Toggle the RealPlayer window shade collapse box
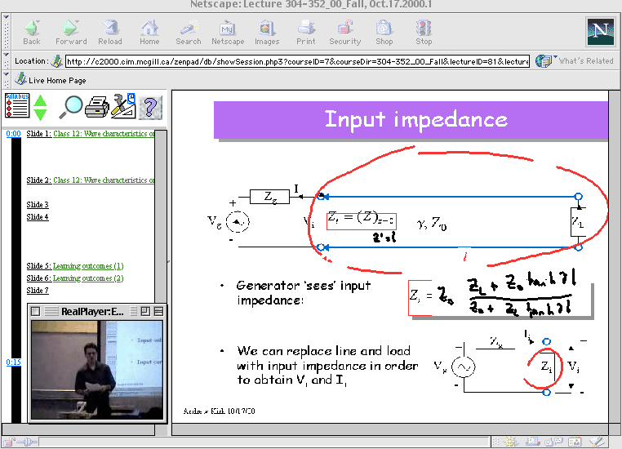This screenshot has width=622, height=449. (x=158, y=311)
